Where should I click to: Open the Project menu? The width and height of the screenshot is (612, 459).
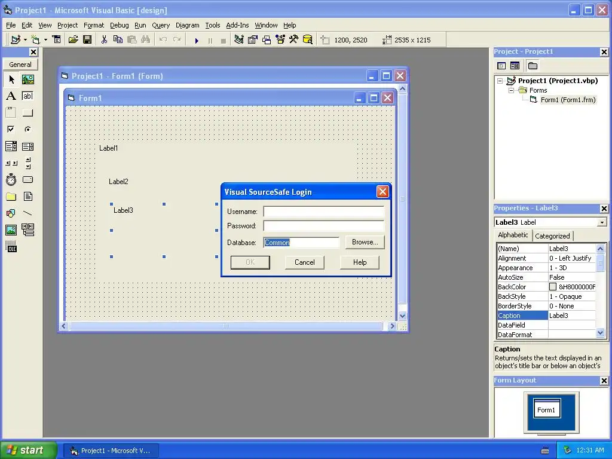[68, 25]
